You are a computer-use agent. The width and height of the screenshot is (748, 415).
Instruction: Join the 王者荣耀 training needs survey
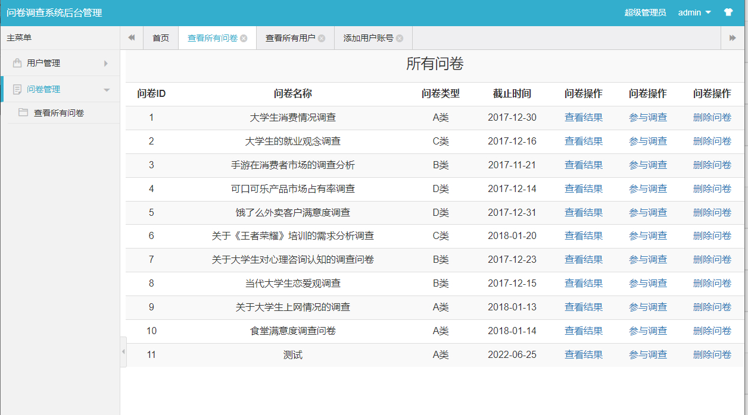648,236
